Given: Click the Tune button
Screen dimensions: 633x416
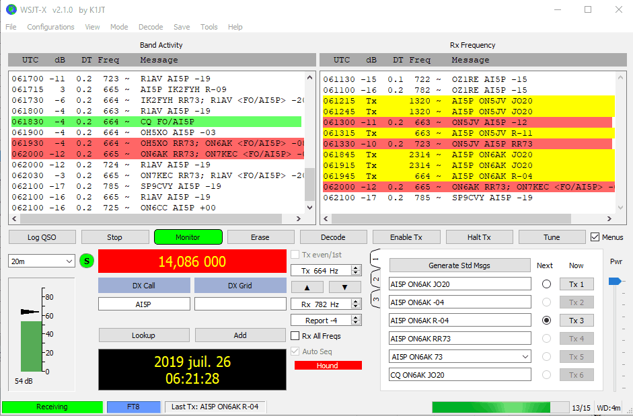Looking at the screenshot, I should [552, 237].
